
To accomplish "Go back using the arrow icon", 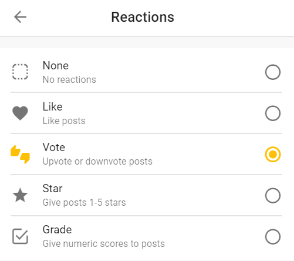I will tap(20, 17).
